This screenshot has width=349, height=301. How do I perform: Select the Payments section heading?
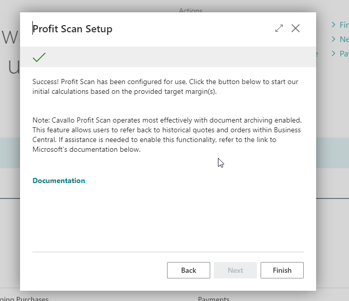213,298
